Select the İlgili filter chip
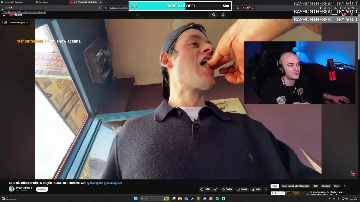360x202 pixels. click(x=316, y=186)
